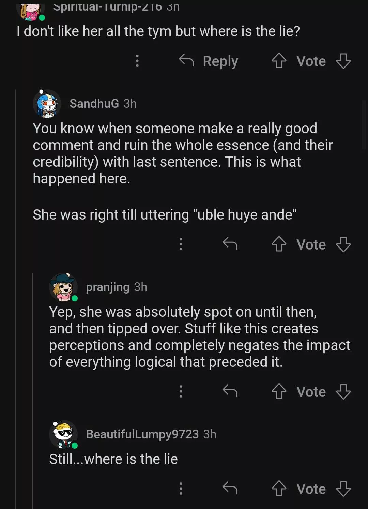The image size is (368, 509).
Task: Open more options for Spiritual-Turnip comment
Action: (x=137, y=61)
